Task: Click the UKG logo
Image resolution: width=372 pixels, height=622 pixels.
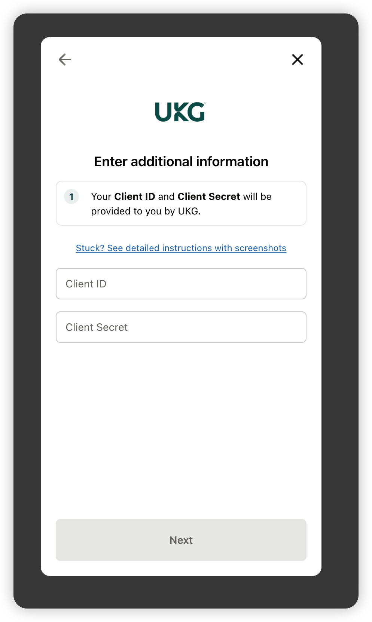Action: 180,112
